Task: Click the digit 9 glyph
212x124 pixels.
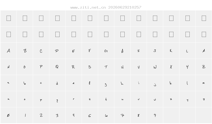Action: 155,115
